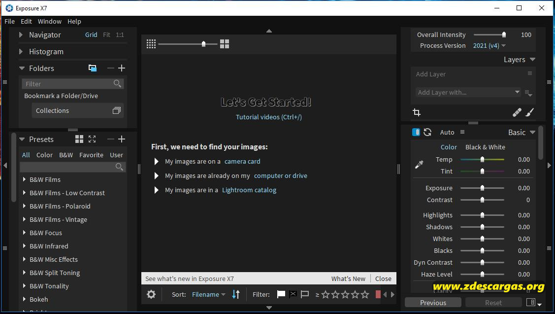The height and width of the screenshot is (314, 555).
Task: Add a new preset with plus icon
Action: click(122, 139)
